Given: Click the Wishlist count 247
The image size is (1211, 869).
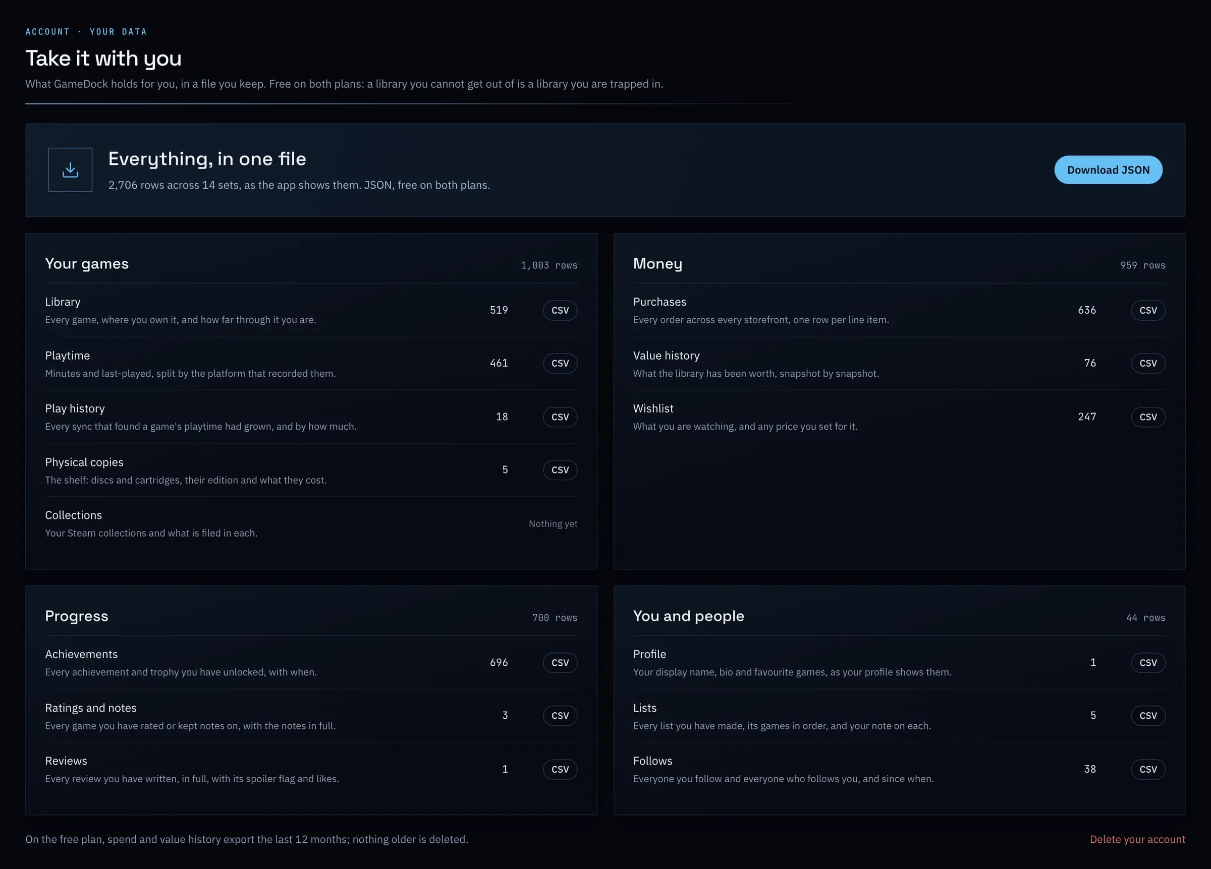Looking at the screenshot, I should point(1086,417).
